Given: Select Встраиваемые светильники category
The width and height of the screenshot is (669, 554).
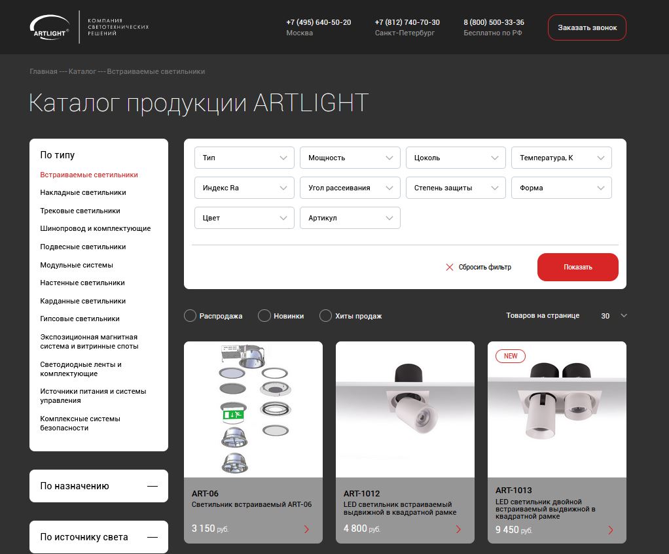Looking at the screenshot, I should (89, 175).
